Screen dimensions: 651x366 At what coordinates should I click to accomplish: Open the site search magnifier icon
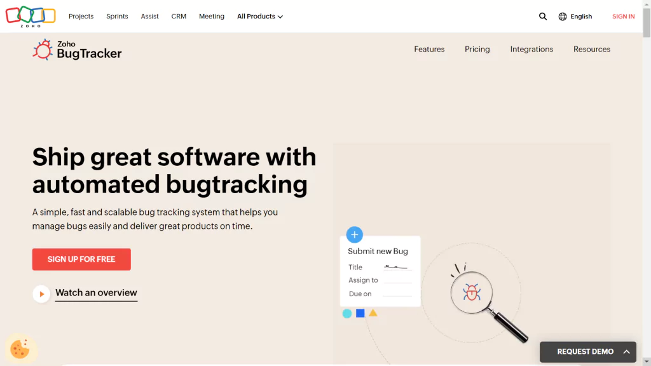point(543,17)
